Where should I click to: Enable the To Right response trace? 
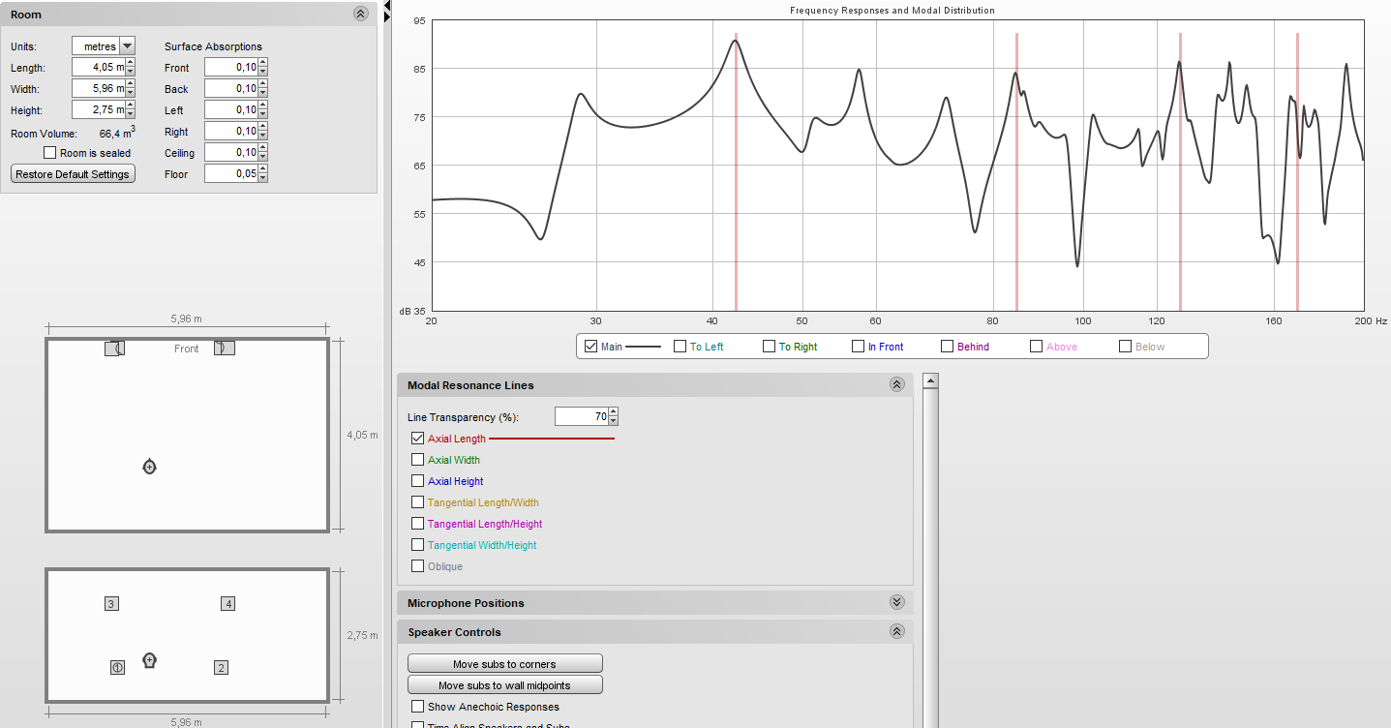(770, 347)
